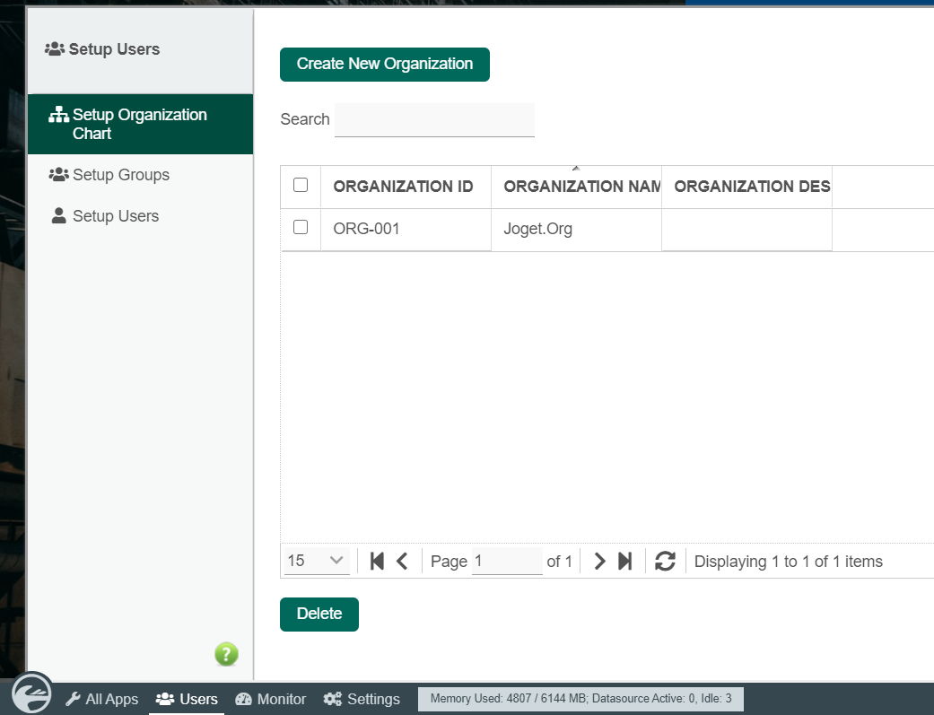Screen dimensions: 934x715
Task: Click the Search input field
Action: [x=434, y=120]
